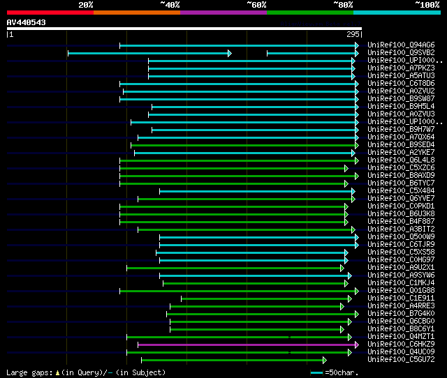Open hit UniRef100_Q6L4L8
Viewport: 447px width, 378px height.
(x=401, y=160)
